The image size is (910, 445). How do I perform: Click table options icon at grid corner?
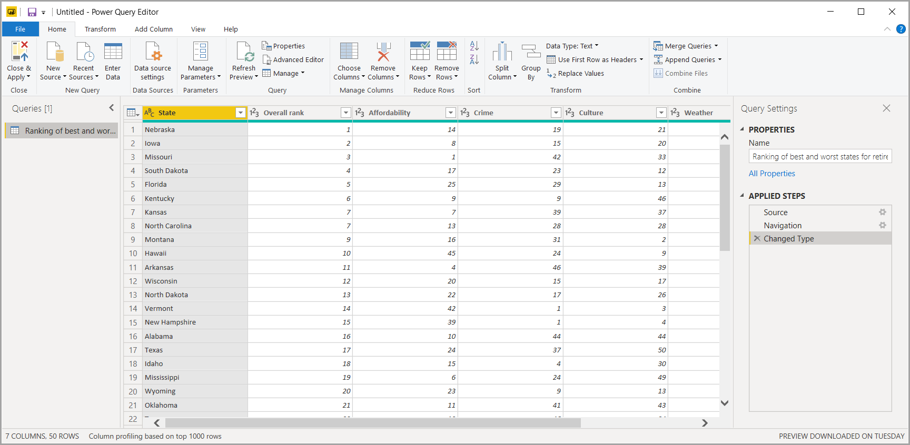point(133,113)
